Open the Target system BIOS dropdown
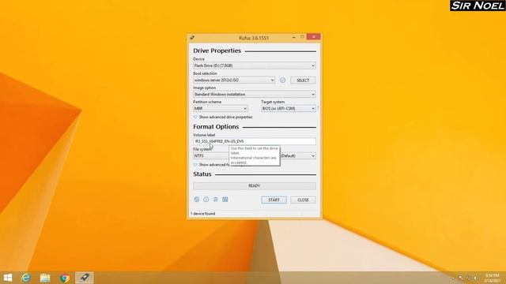 click(289, 109)
